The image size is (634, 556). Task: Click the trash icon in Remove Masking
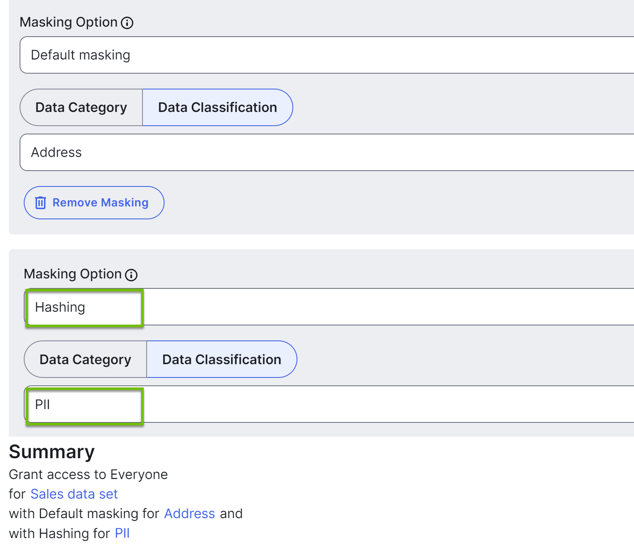pos(40,203)
